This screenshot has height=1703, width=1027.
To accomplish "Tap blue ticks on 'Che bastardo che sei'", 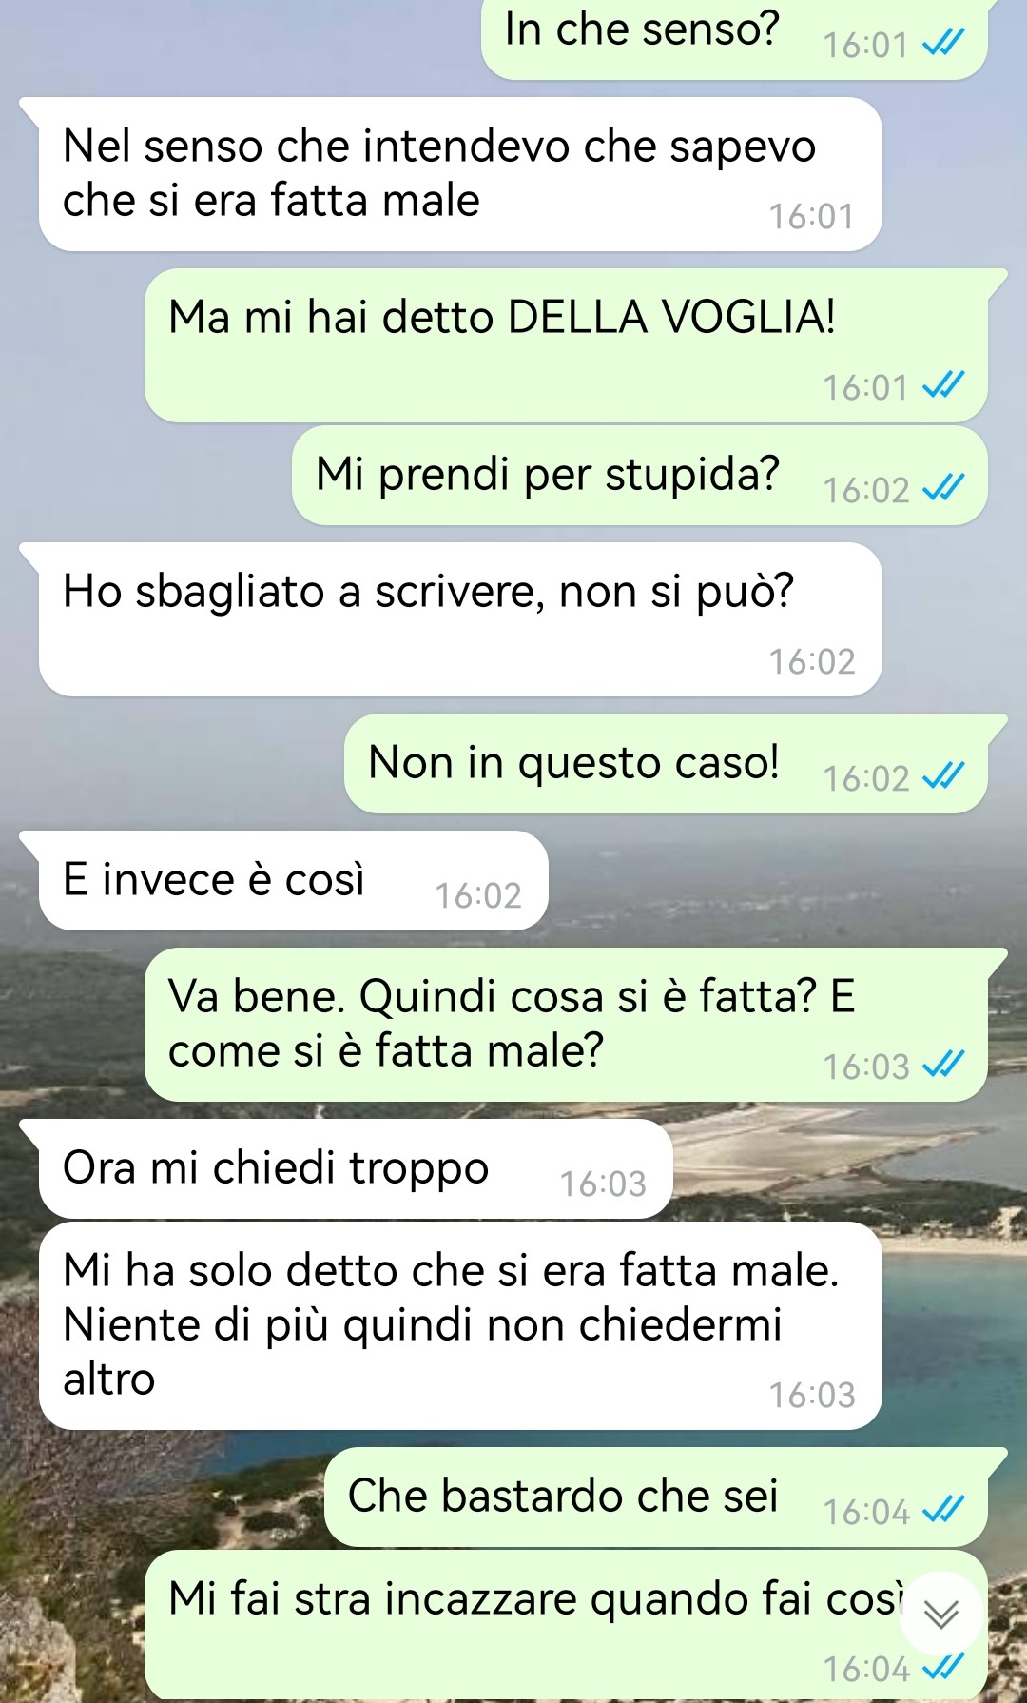I will coord(943,1510).
